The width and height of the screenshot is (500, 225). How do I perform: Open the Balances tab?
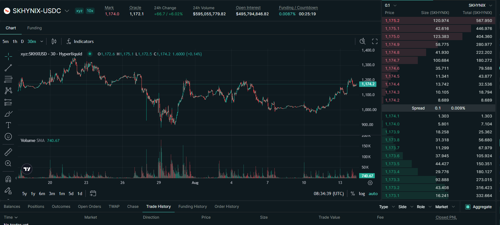coord(12,207)
